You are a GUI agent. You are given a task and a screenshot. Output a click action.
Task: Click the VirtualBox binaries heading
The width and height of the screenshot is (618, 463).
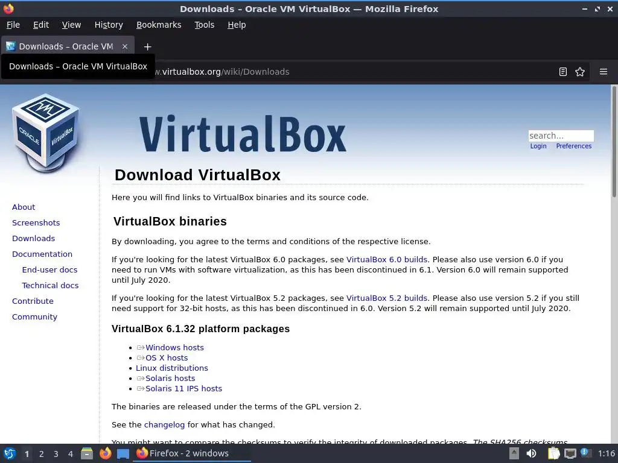pyautogui.click(x=170, y=221)
